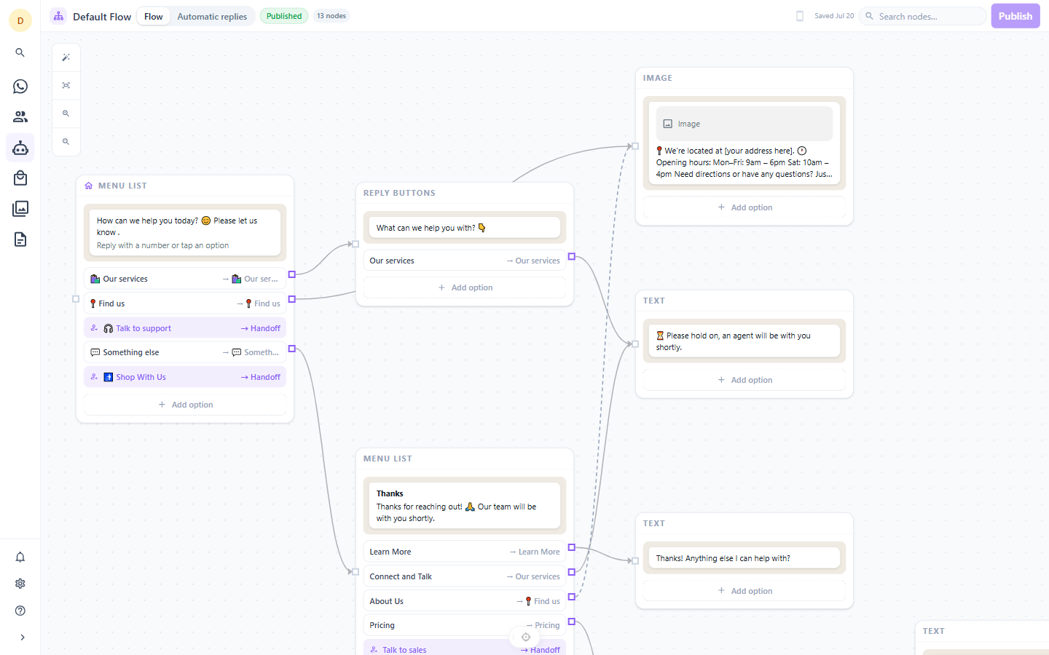
Task: Add option under 'Thanks! Anything else' text node
Action: (x=744, y=591)
